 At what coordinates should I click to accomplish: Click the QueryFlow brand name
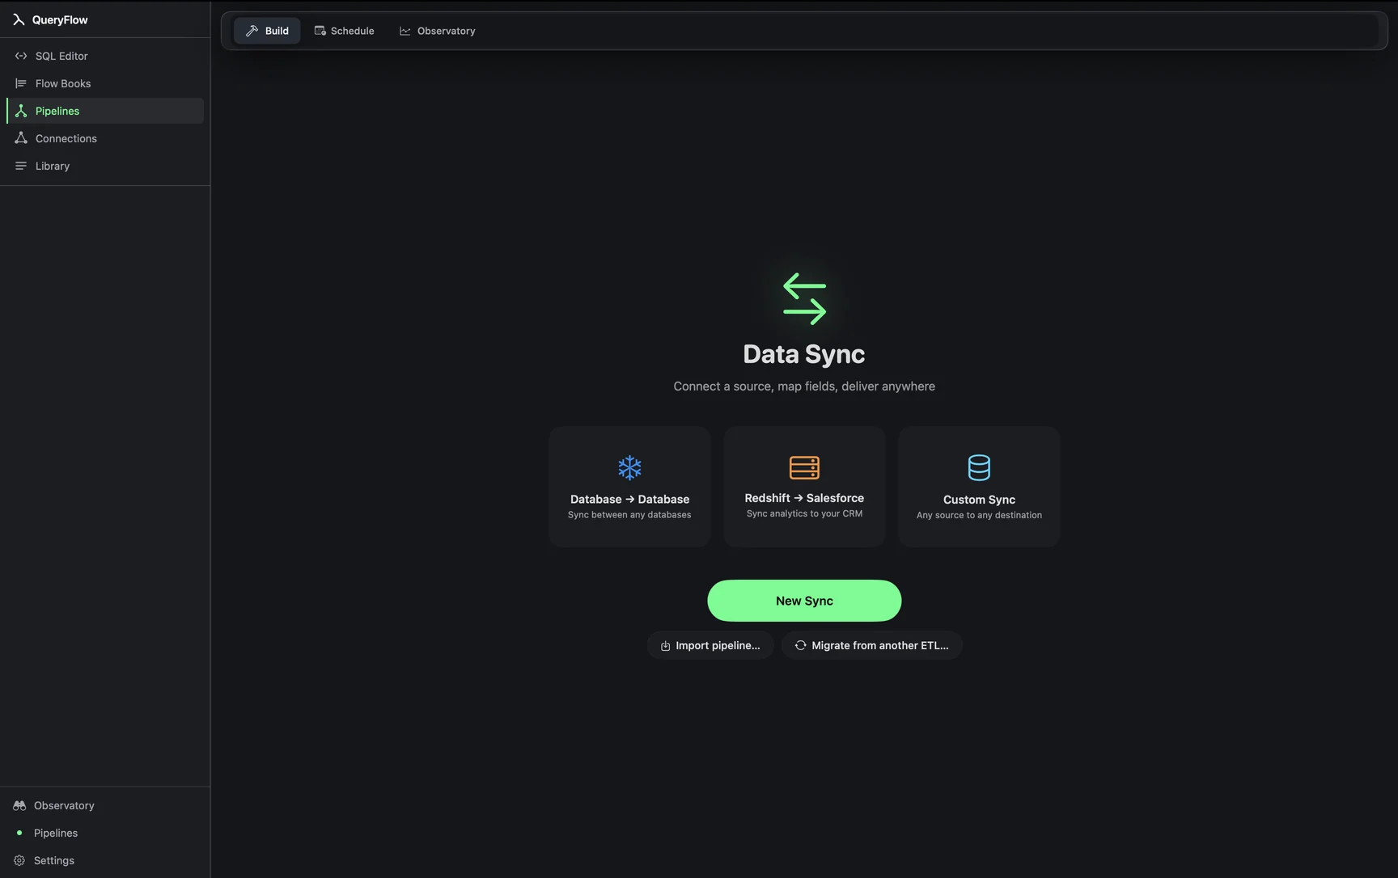pos(60,19)
